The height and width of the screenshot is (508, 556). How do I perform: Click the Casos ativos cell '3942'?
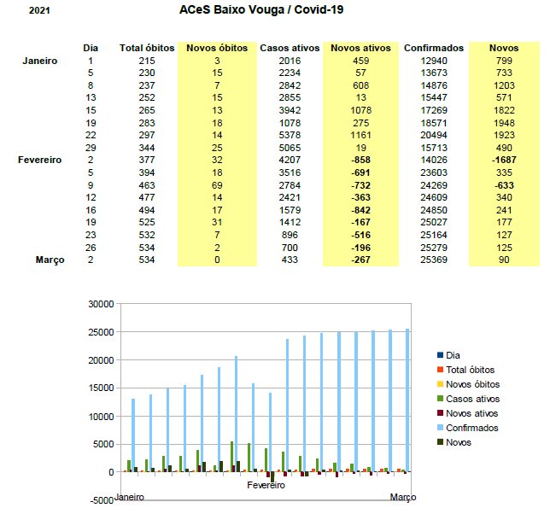(290, 110)
